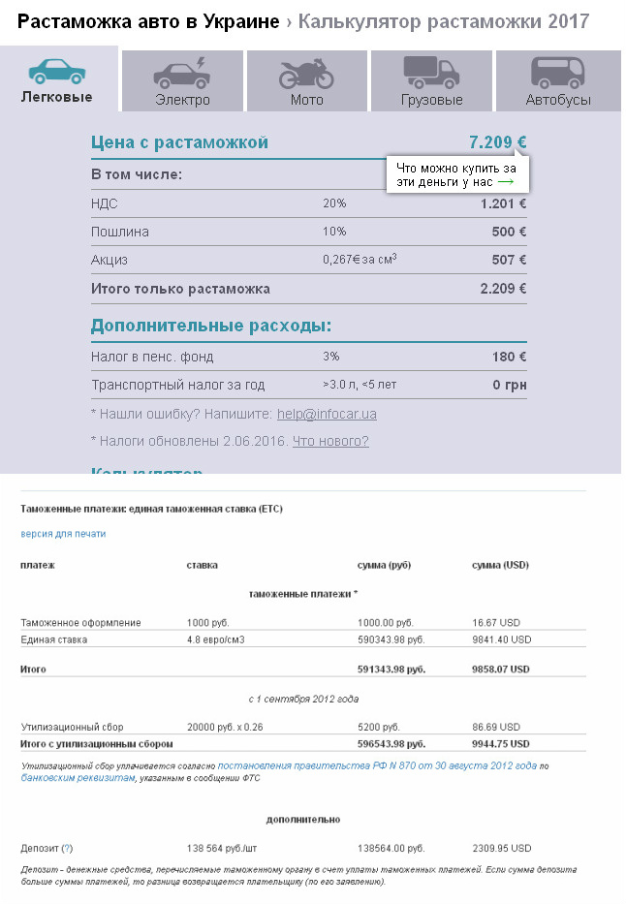The height and width of the screenshot is (904, 626).
Task: Click the green arrow in tooltip
Action: 506,182
